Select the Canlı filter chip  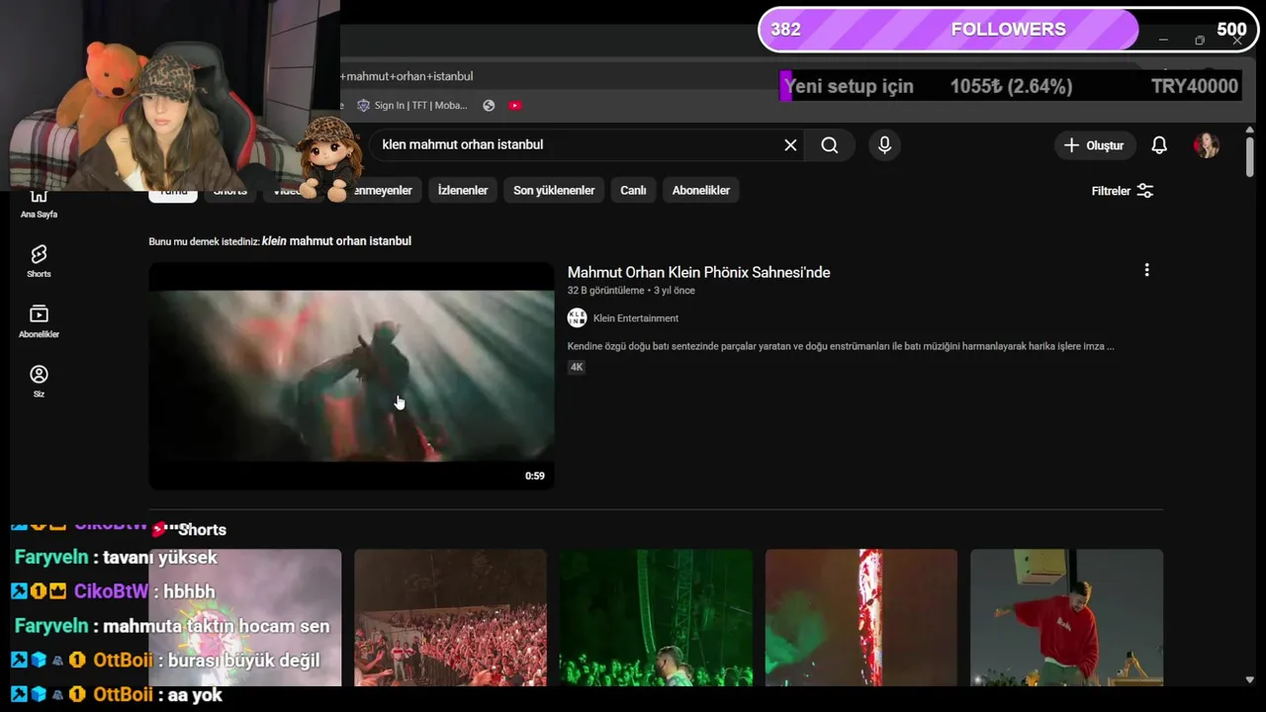[x=633, y=190]
